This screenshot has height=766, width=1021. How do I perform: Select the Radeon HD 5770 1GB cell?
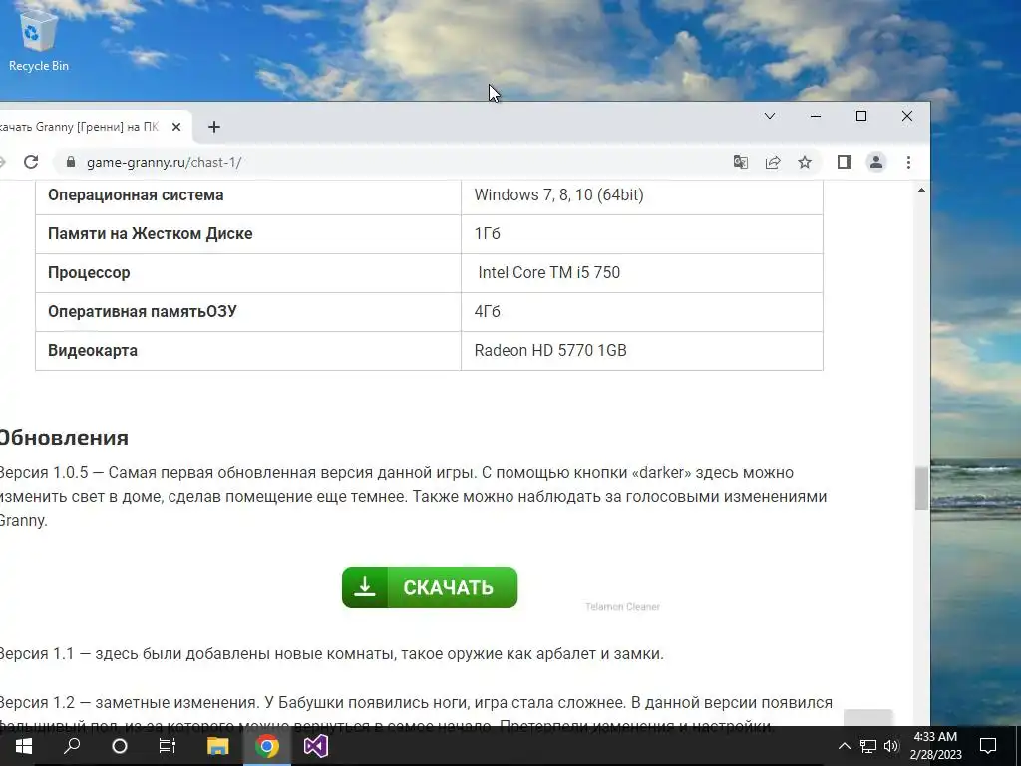click(642, 350)
